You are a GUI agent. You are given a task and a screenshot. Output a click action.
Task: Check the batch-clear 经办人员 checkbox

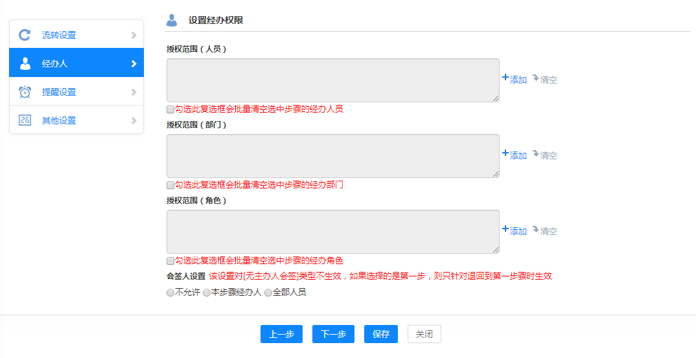(170, 109)
